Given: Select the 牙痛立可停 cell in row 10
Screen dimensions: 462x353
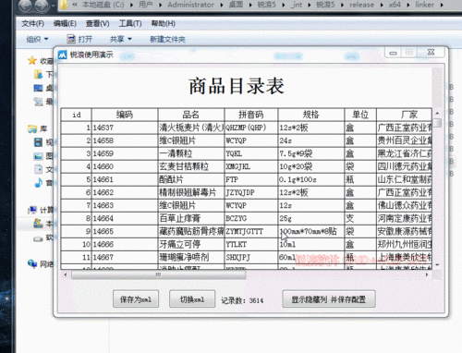Looking at the screenshot, I should (x=191, y=244).
